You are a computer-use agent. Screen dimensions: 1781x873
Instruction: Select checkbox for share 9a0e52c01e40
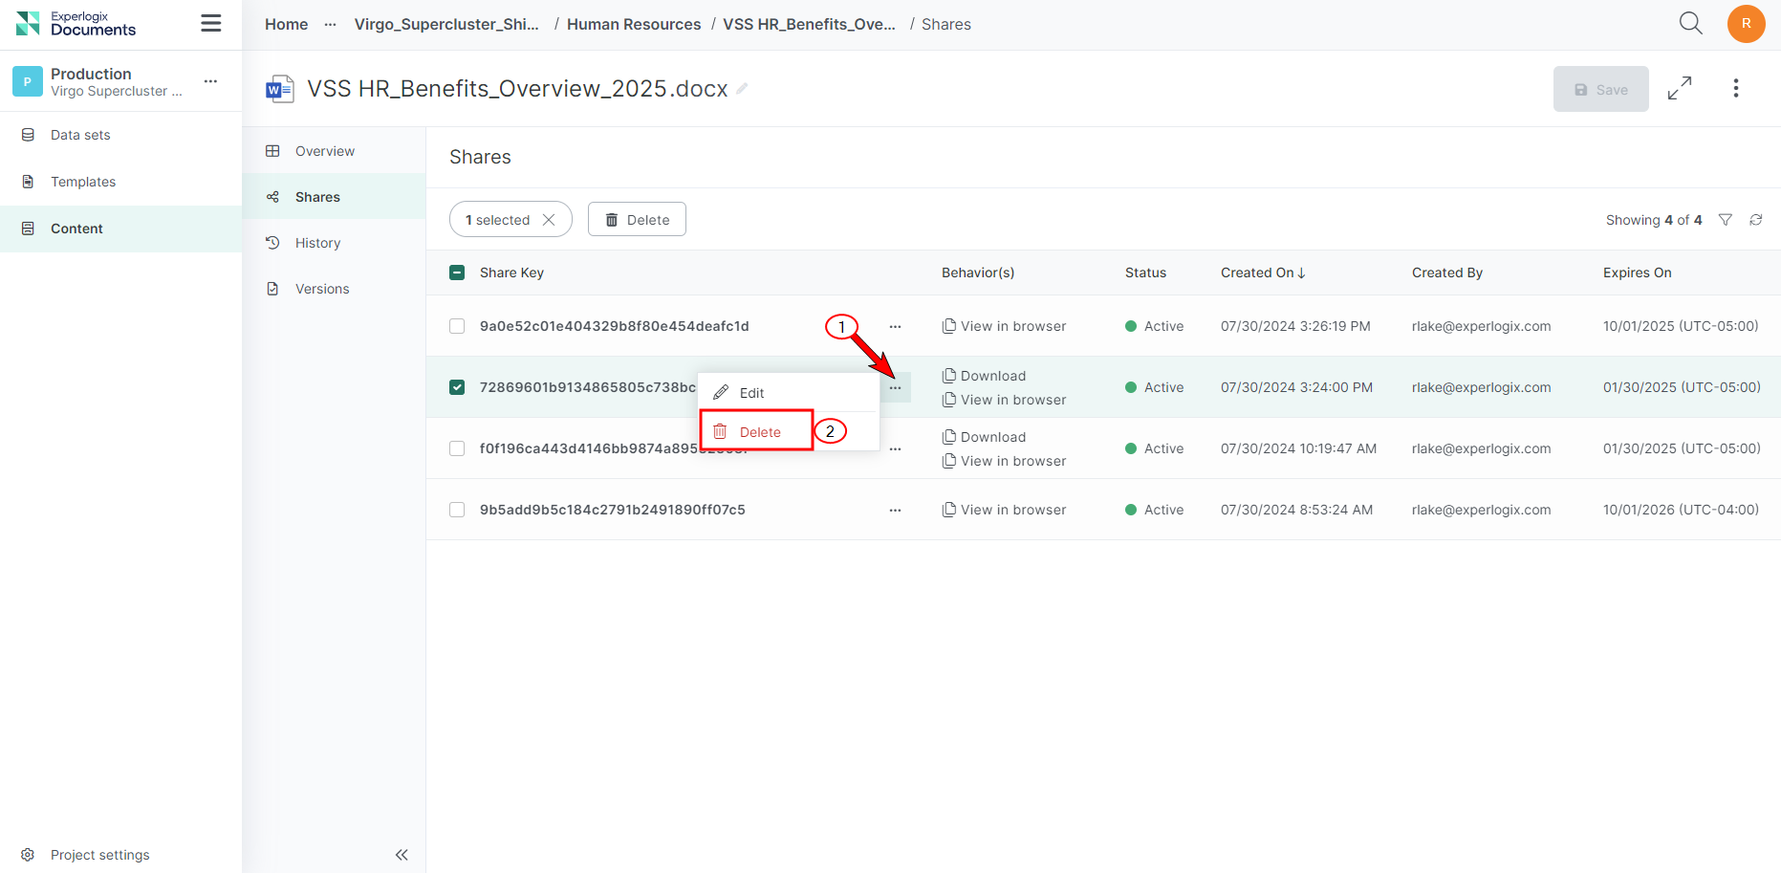click(x=457, y=326)
